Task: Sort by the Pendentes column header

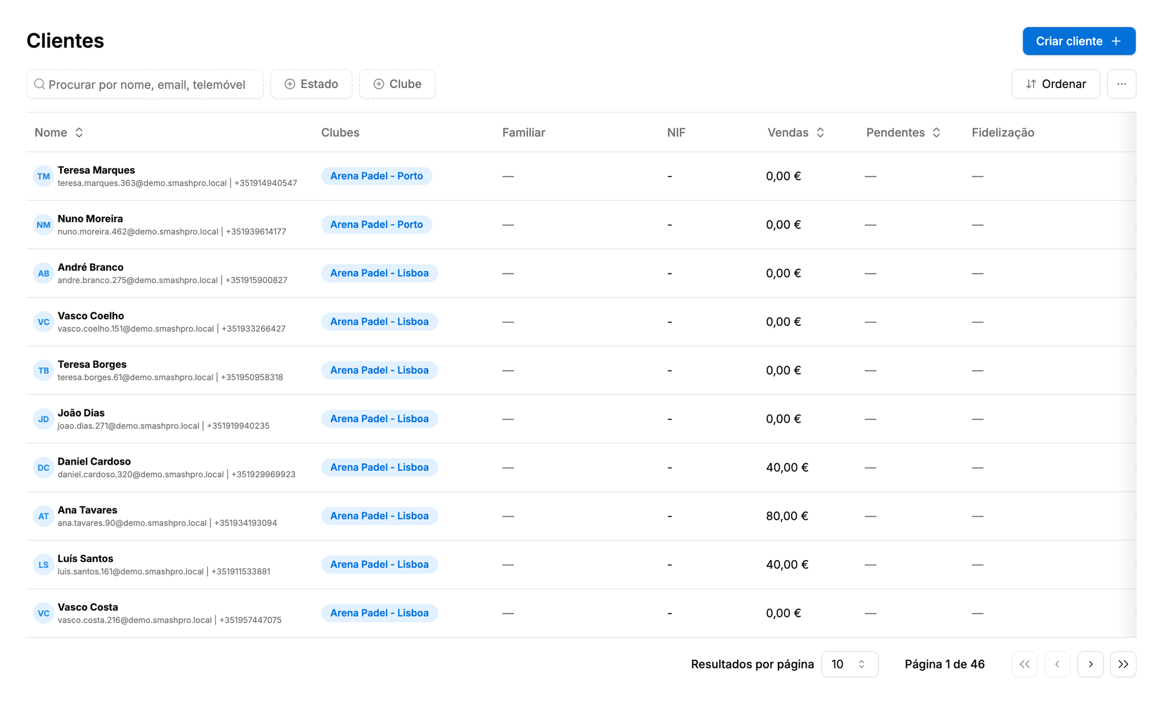Action: pyautogui.click(x=903, y=132)
